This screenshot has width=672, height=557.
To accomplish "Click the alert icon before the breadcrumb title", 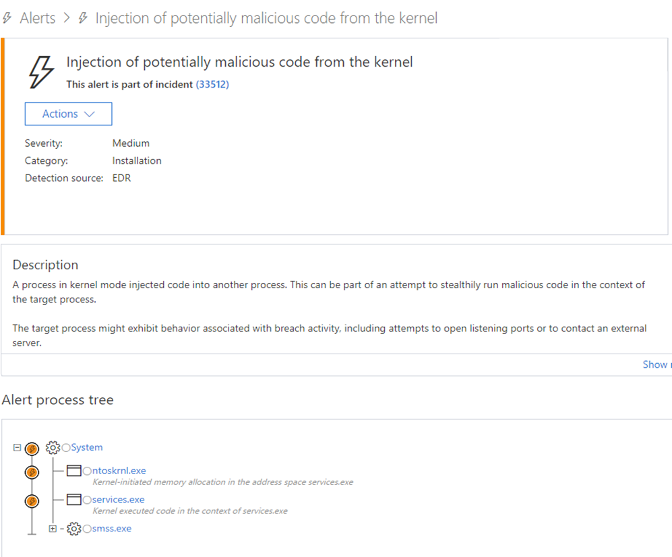I will coord(81,18).
